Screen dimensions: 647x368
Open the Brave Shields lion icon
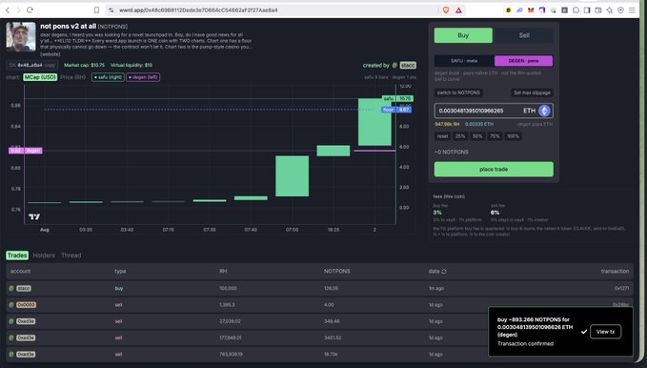[x=446, y=10]
